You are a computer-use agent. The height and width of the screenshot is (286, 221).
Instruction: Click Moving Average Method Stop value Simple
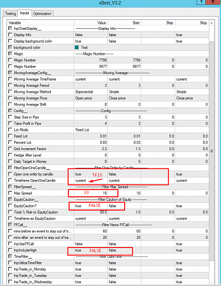point(181,92)
